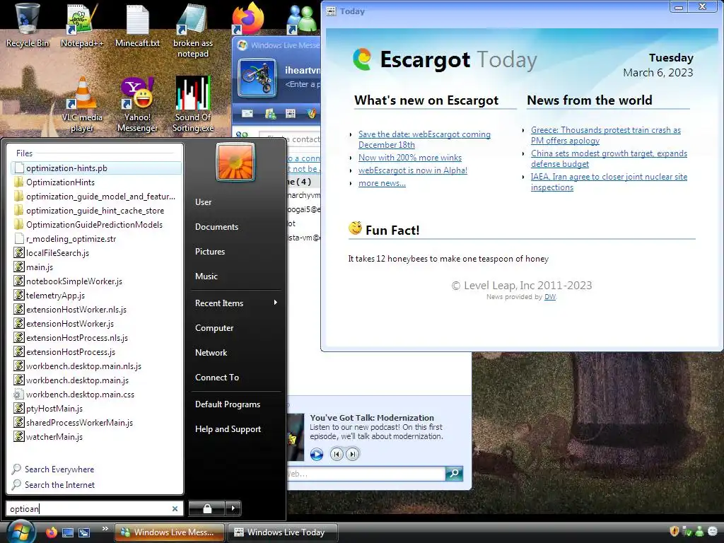Open the Notepad++ desktop shortcut

pos(82,25)
